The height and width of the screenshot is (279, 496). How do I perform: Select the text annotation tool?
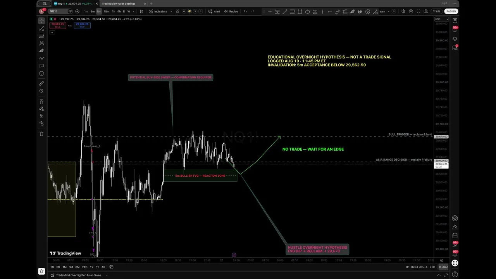(41, 66)
